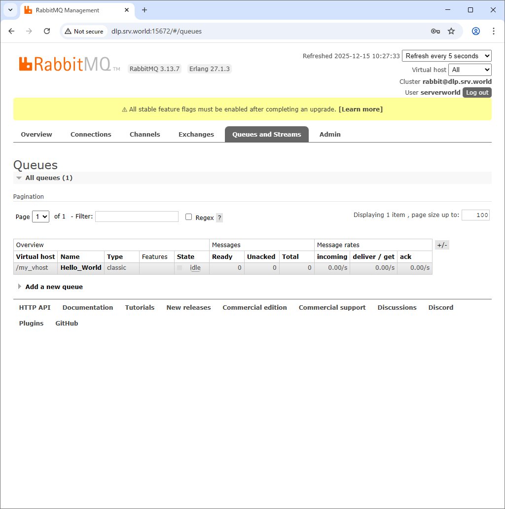The width and height of the screenshot is (505, 509).
Task: Reload the page with browser refresh icon
Action: click(47, 31)
